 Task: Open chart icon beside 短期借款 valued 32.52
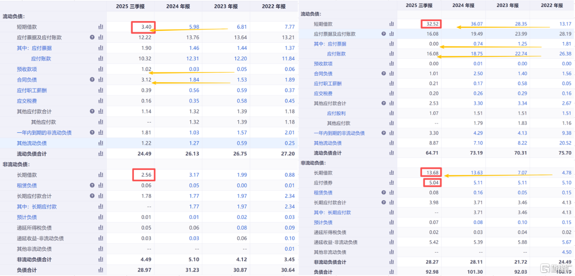point(391,24)
